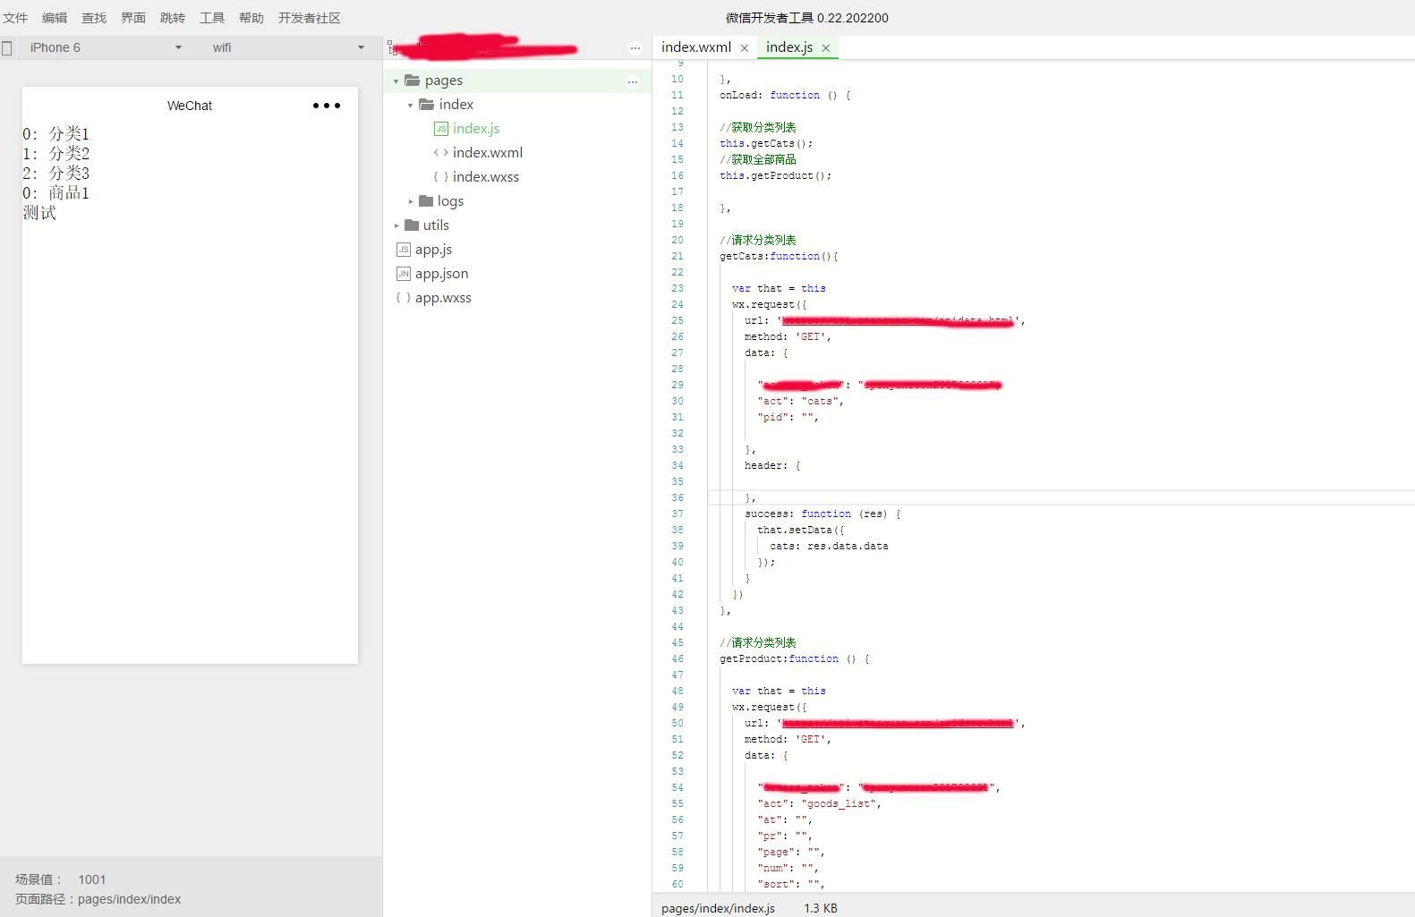
Task: Open index.wxss in the file tree
Action: (486, 177)
